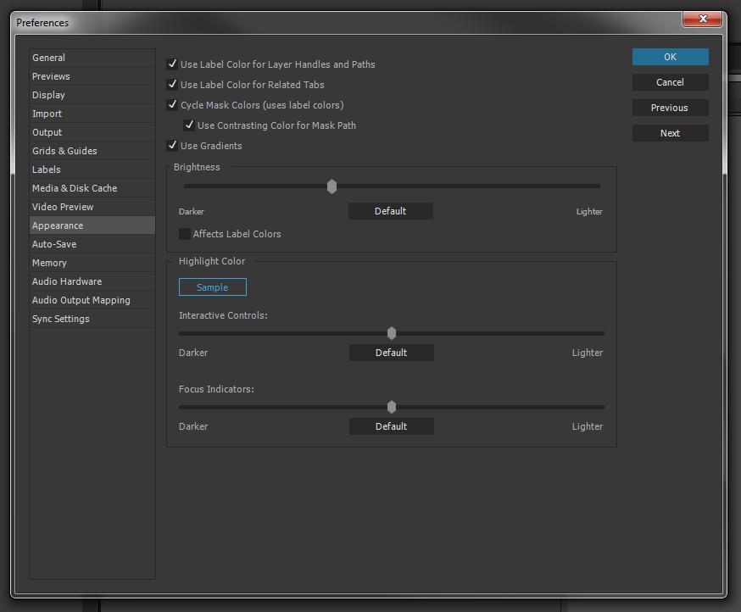
Task: Click the Darker label under Interactive Controls
Action: [x=193, y=353]
